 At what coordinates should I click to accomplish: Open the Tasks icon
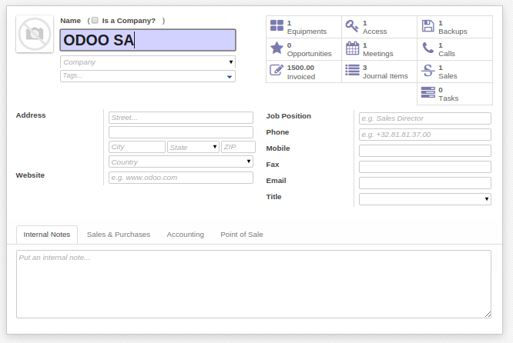[427, 93]
